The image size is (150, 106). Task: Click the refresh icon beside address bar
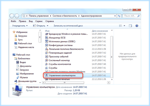click(x=119, y=16)
